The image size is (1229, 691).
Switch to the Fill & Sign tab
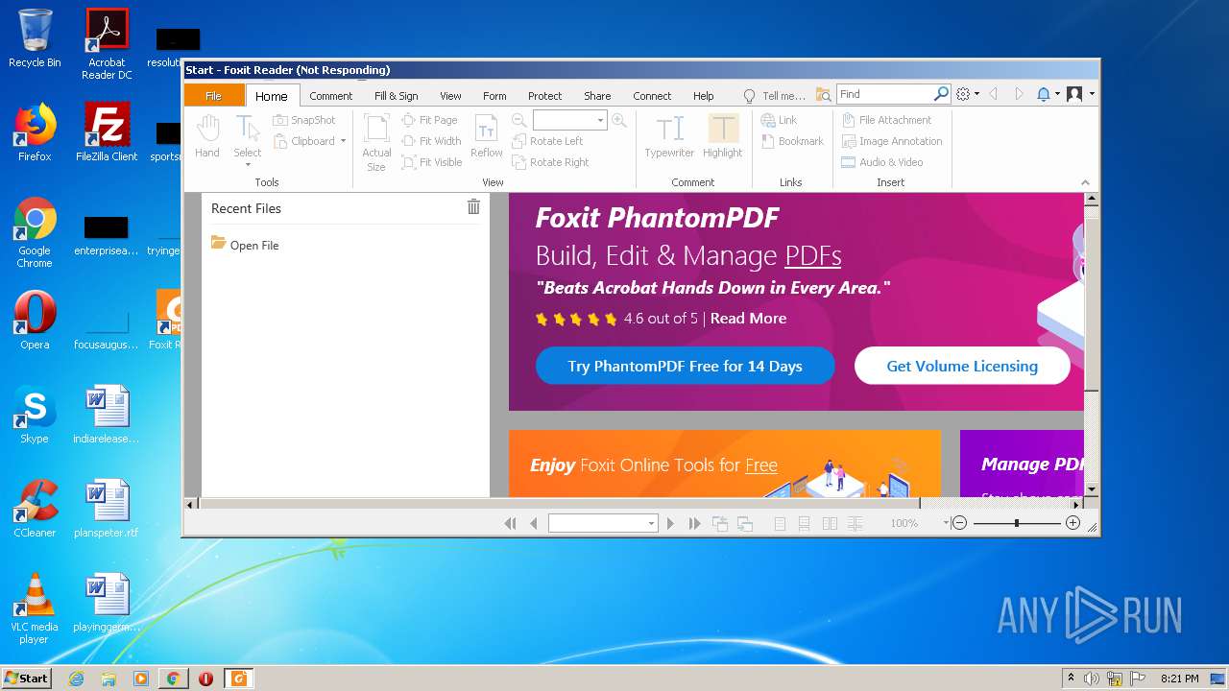tap(396, 96)
